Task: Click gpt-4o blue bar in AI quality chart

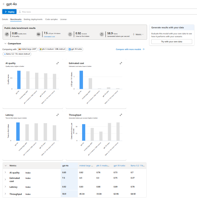Action: (x=19, y=80)
